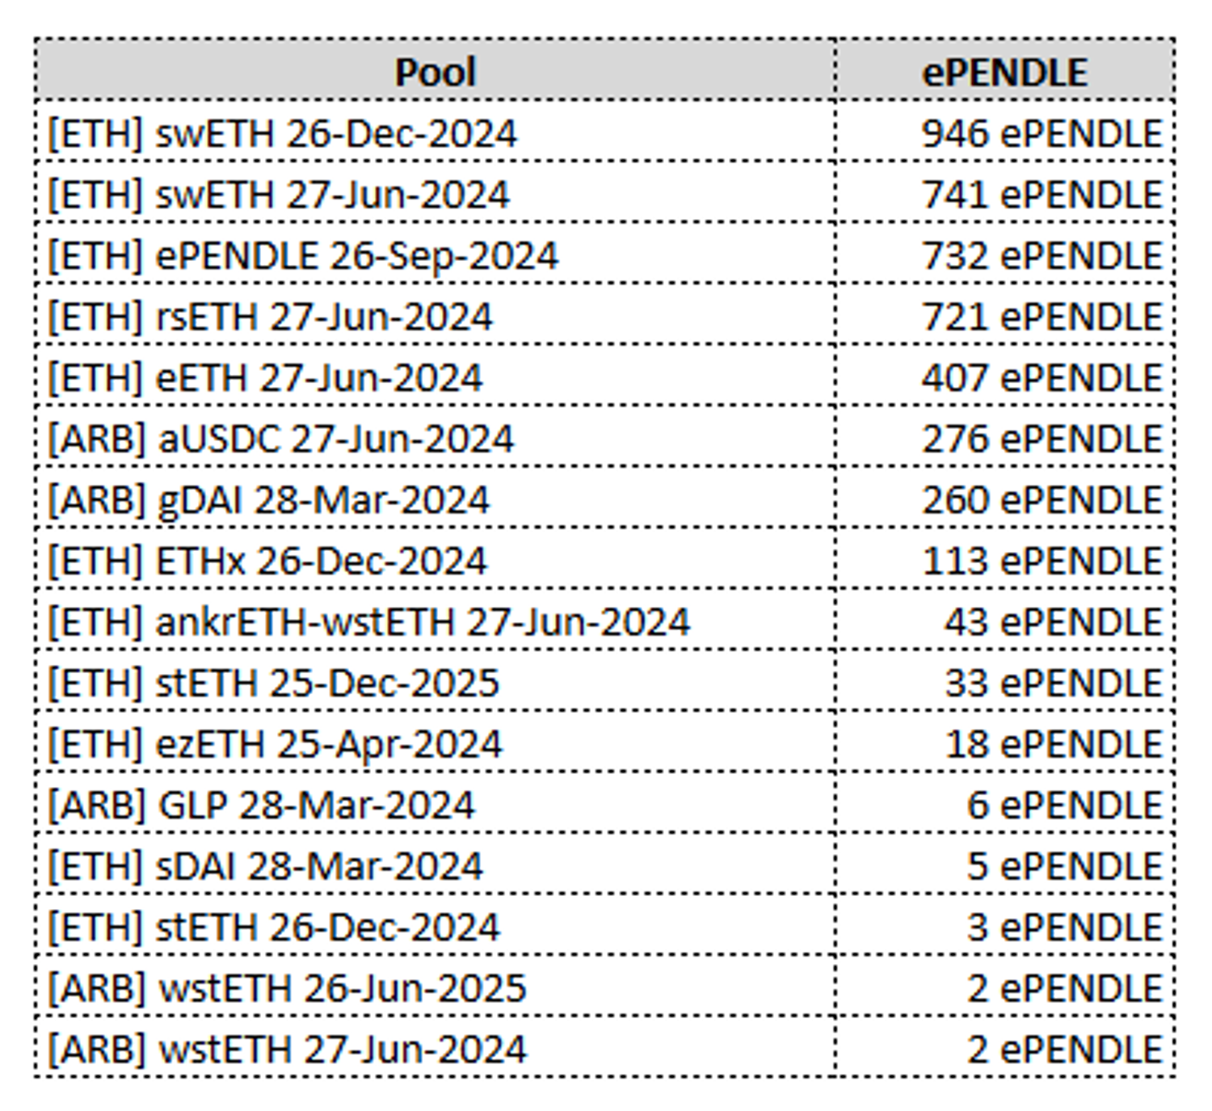
Task: Select the stETH 25-Dec-2025 pool entry
Action: [x=274, y=684]
